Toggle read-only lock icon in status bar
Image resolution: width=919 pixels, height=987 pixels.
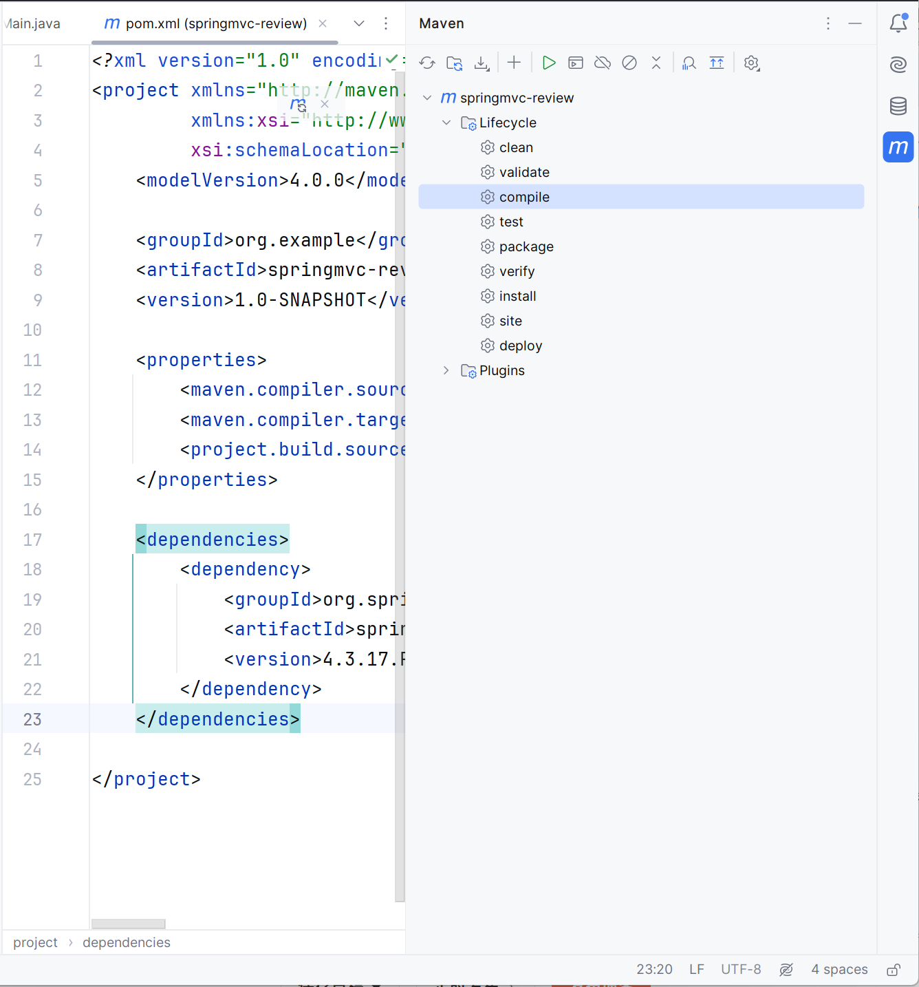tap(894, 970)
